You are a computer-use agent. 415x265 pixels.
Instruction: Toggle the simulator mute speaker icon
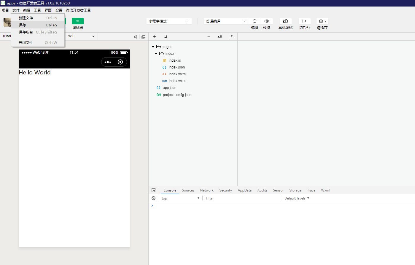point(136,37)
